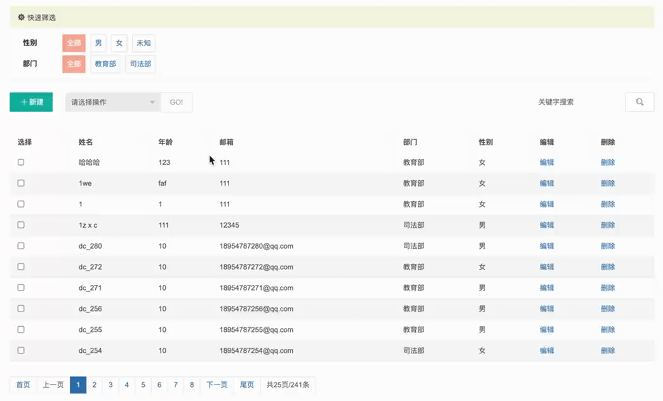This screenshot has height=401, width=663.
Task: Click the green 新建 plus button
Action: click(31, 102)
